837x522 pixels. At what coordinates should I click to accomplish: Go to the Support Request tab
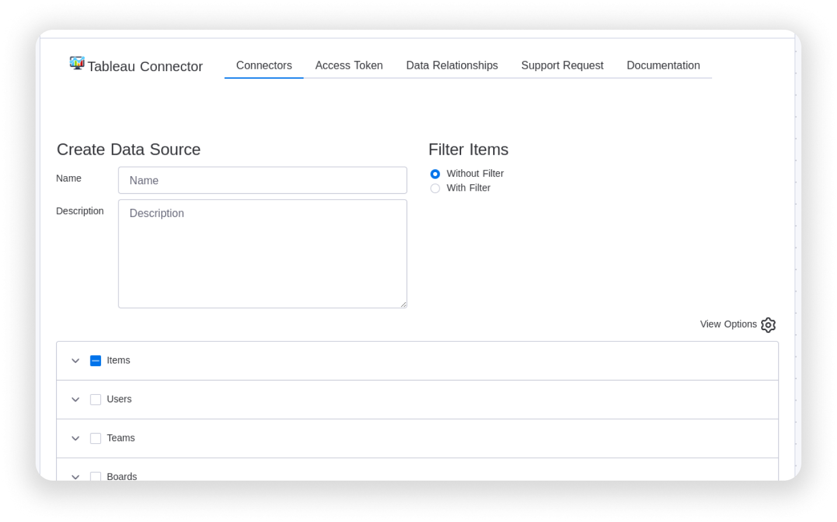[562, 65]
